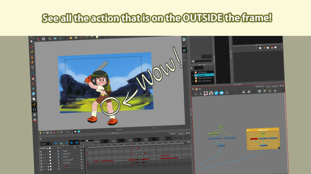Expand the ch_olive-P layer
Screen dimensions: 311x174
59,163
